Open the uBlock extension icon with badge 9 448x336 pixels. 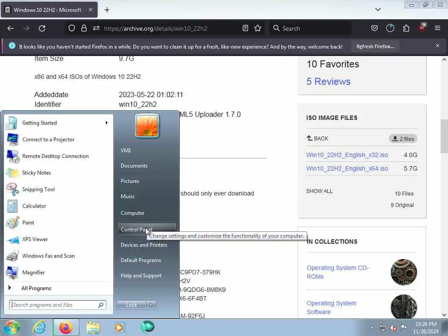pyautogui.click(x=422, y=28)
